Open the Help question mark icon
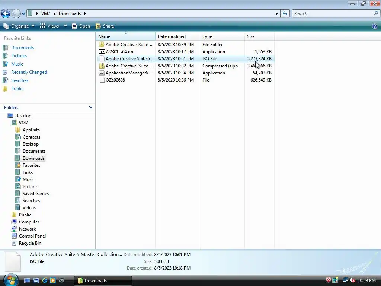 tap(375, 26)
